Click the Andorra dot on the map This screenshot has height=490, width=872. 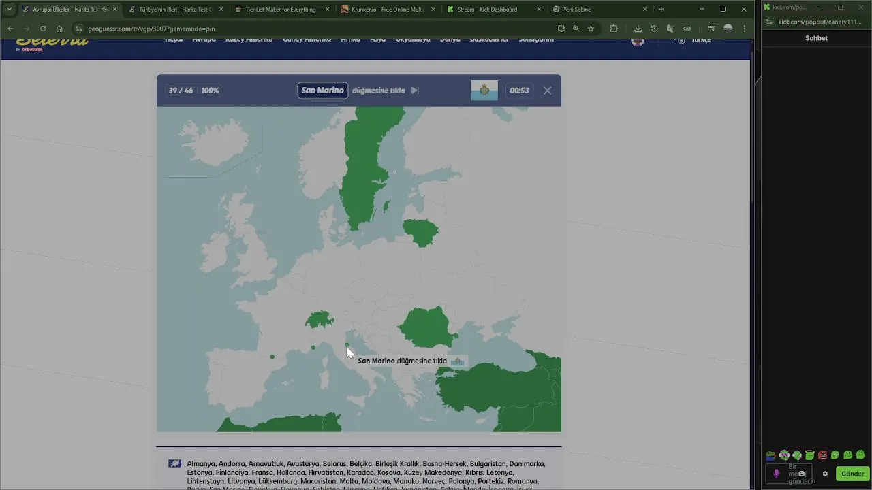[272, 357]
